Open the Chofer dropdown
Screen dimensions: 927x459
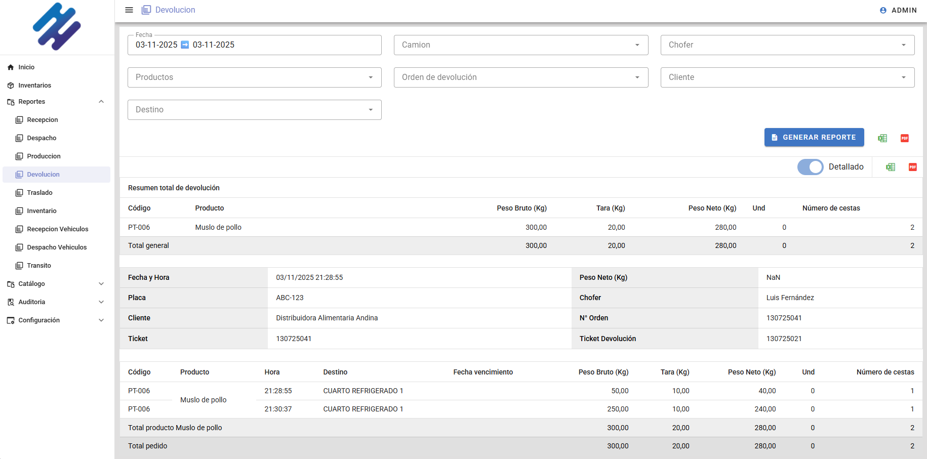click(x=787, y=45)
